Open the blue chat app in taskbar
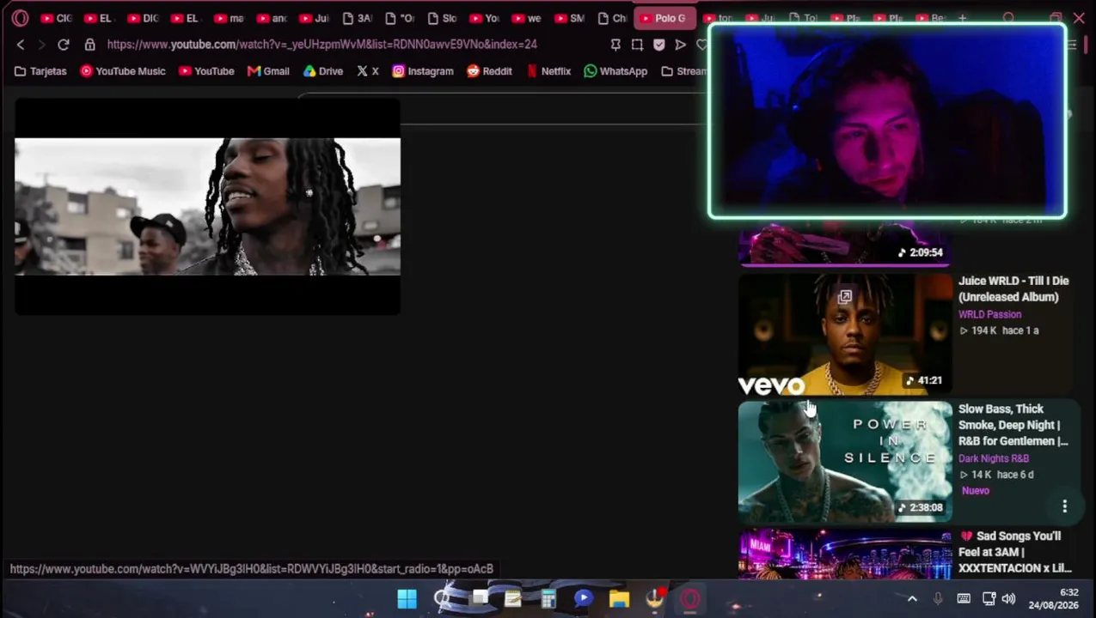1096x618 pixels. 583,598
